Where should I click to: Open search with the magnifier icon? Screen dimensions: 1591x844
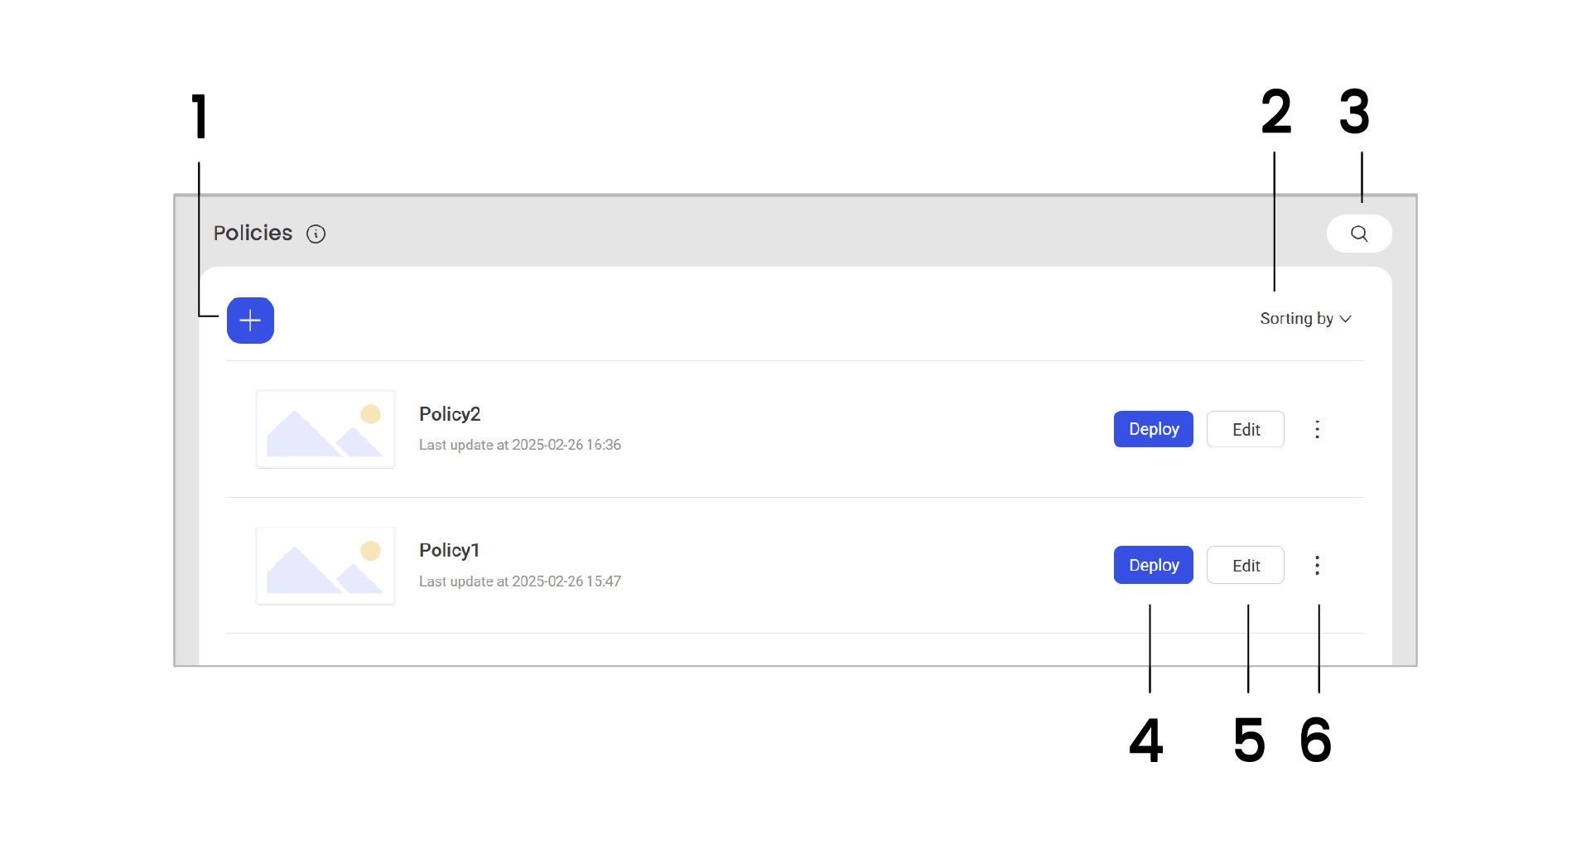pyautogui.click(x=1358, y=234)
